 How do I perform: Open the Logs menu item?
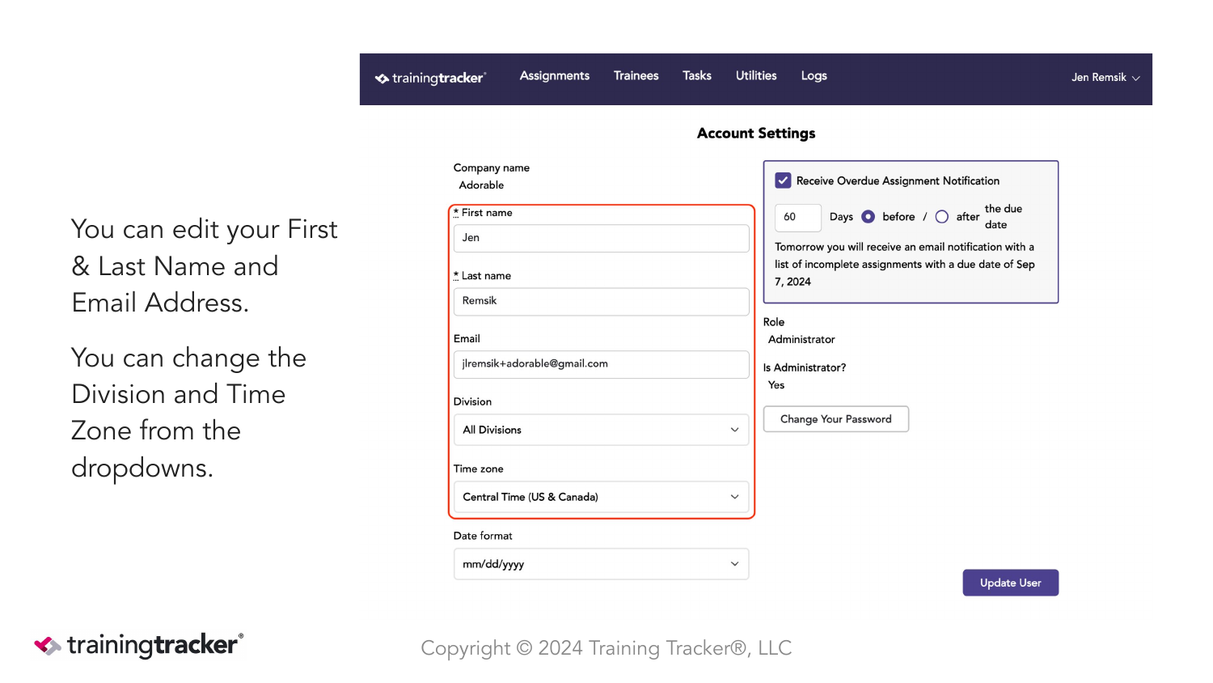(814, 76)
